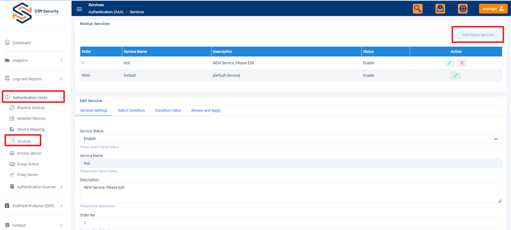Click the Order No input field
Image resolution: width=511 pixels, height=230 pixels.
click(291, 223)
